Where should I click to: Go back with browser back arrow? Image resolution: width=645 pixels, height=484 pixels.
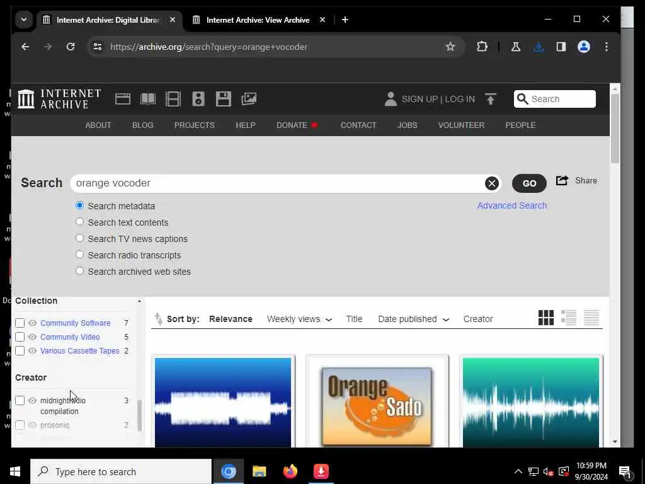pyautogui.click(x=25, y=47)
